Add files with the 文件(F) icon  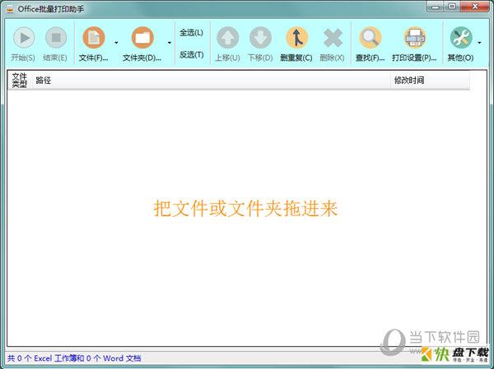(x=94, y=38)
